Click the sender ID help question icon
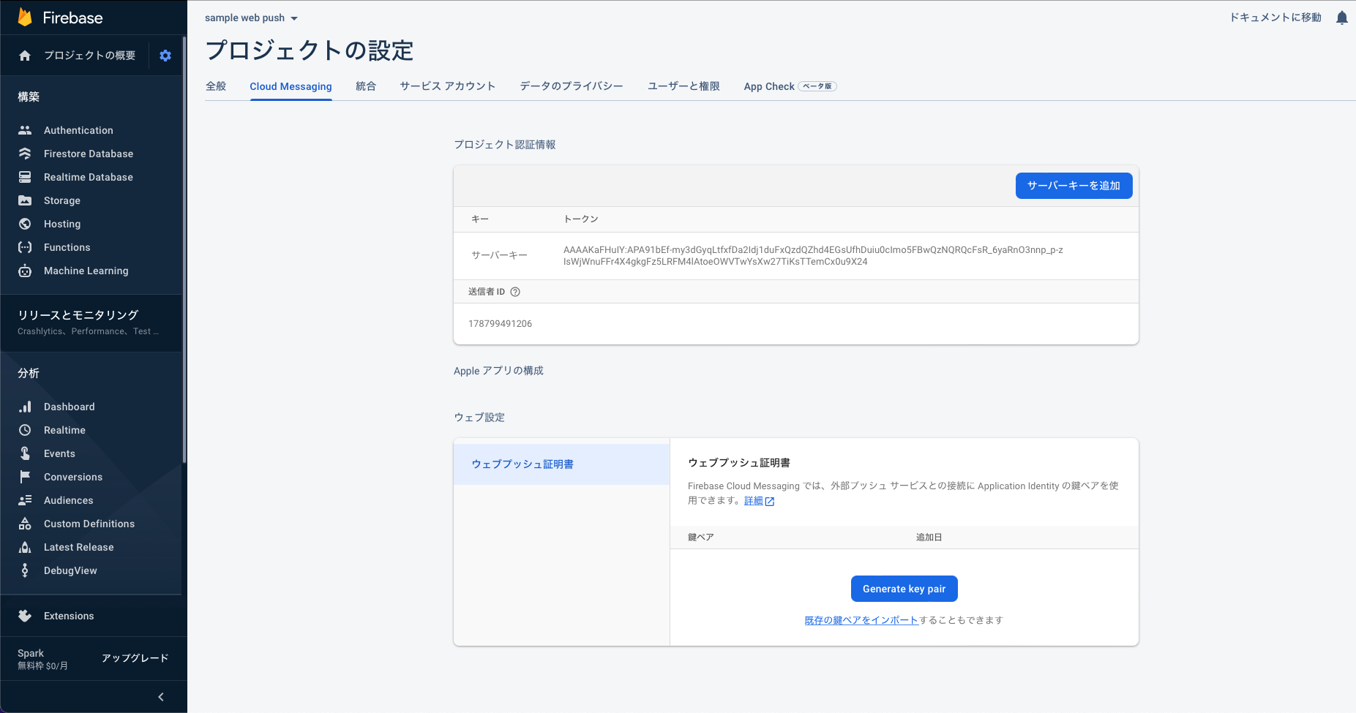Image resolution: width=1356 pixels, height=713 pixels. coord(515,292)
